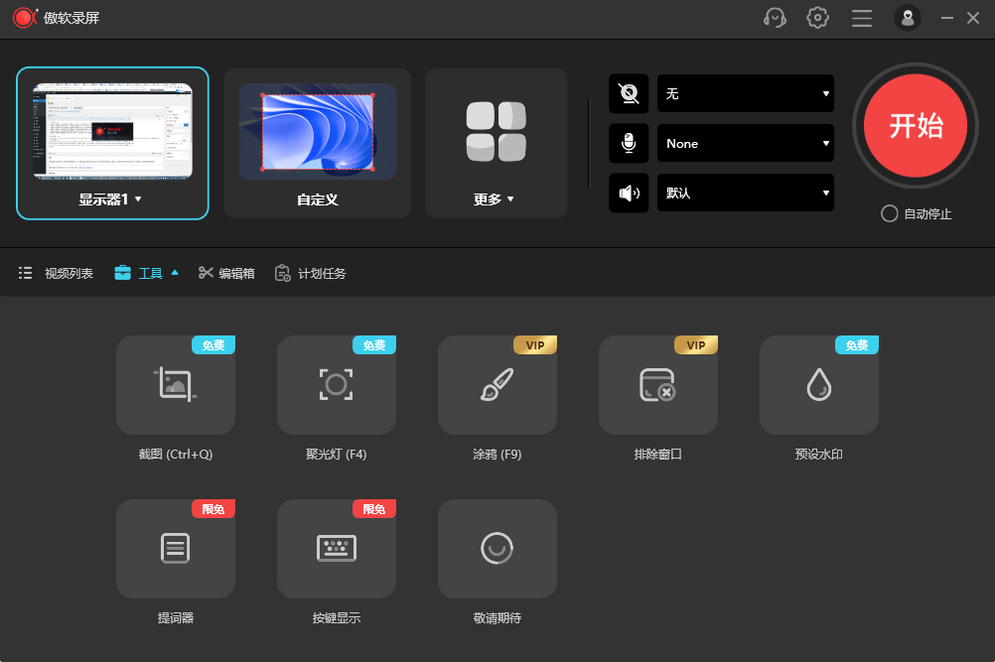Toggle the webcam camera icon

click(629, 94)
